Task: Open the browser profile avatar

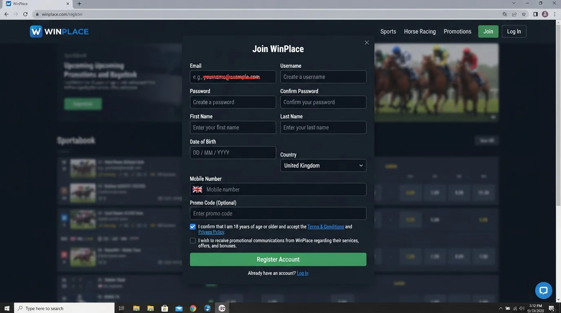Action: pyautogui.click(x=545, y=14)
